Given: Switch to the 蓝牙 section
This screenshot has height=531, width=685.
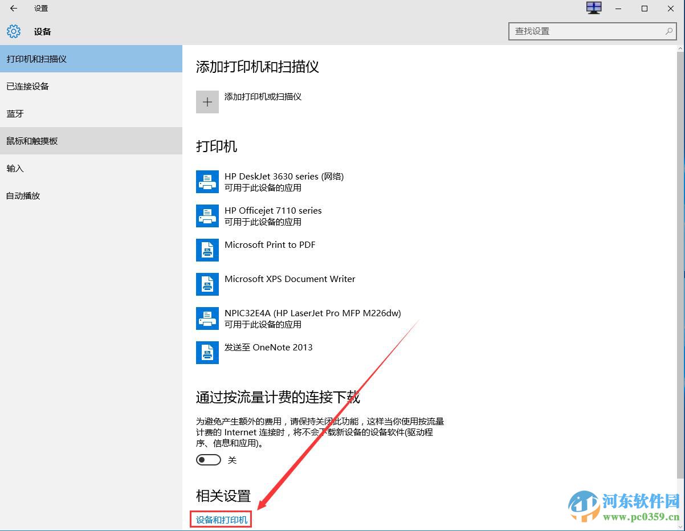Looking at the screenshot, I should [x=15, y=113].
